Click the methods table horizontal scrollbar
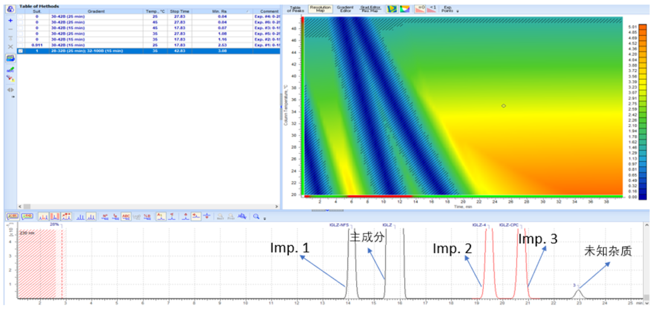The image size is (653, 311). coord(149,206)
